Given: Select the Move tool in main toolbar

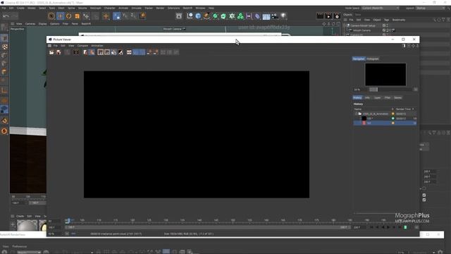Looking at the screenshot, I should tap(60, 16).
